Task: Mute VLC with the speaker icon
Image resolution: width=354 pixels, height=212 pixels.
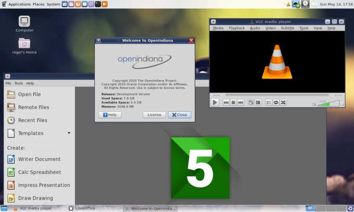Action: (314, 104)
